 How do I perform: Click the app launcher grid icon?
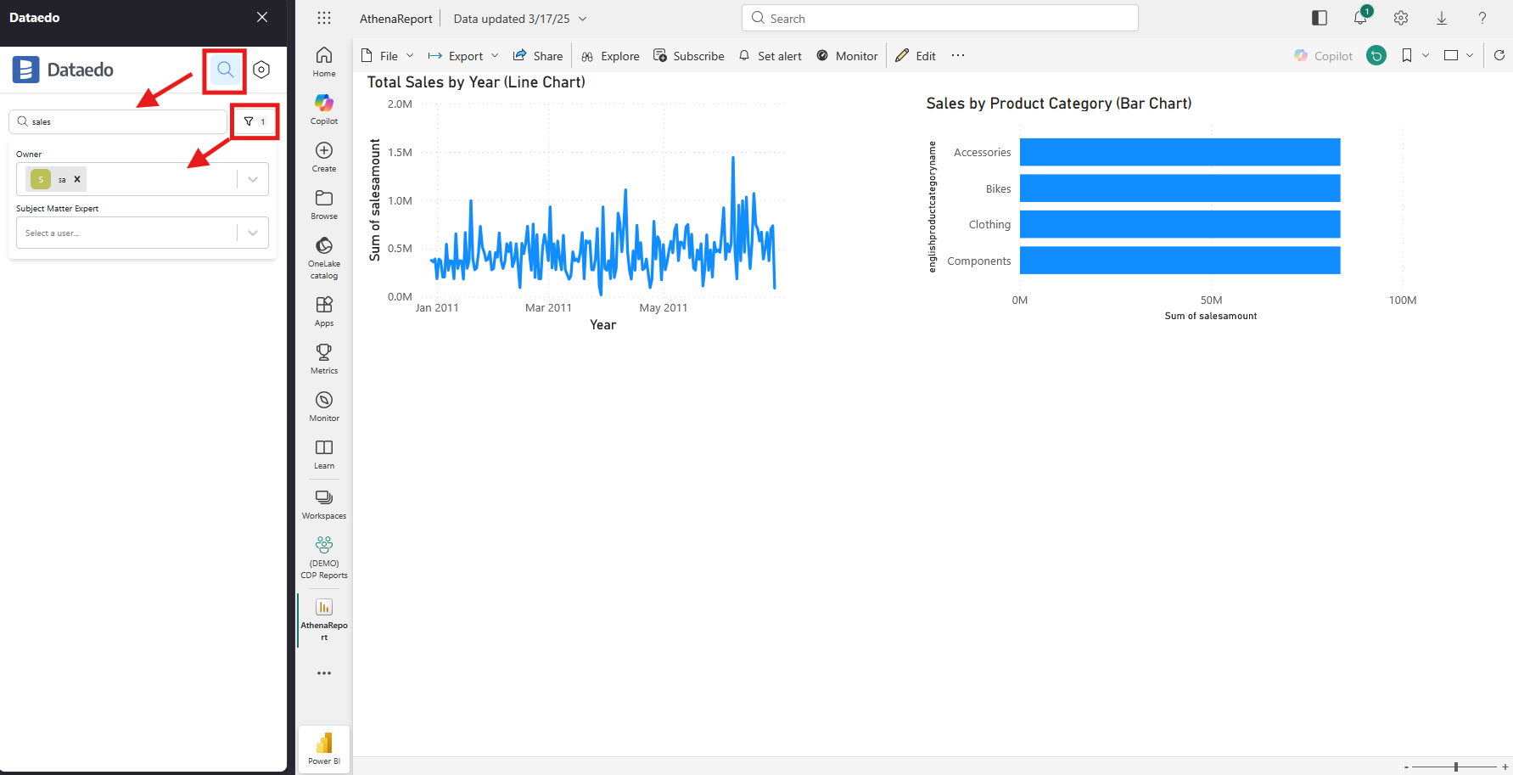(324, 19)
